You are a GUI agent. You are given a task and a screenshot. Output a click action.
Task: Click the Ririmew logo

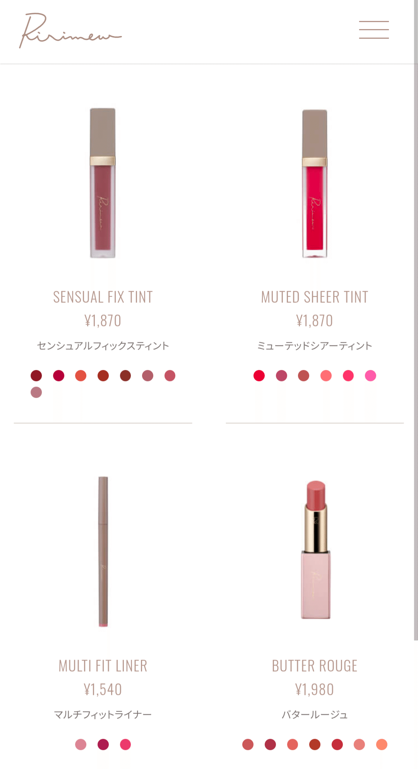pyautogui.click(x=70, y=31)
